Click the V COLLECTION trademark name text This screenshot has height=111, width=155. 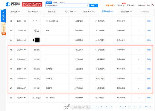tap(52, 21)
